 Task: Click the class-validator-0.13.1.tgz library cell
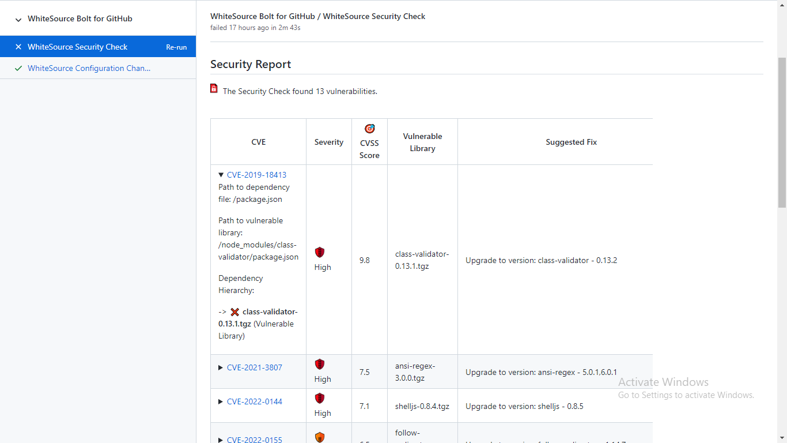point(422,260)
